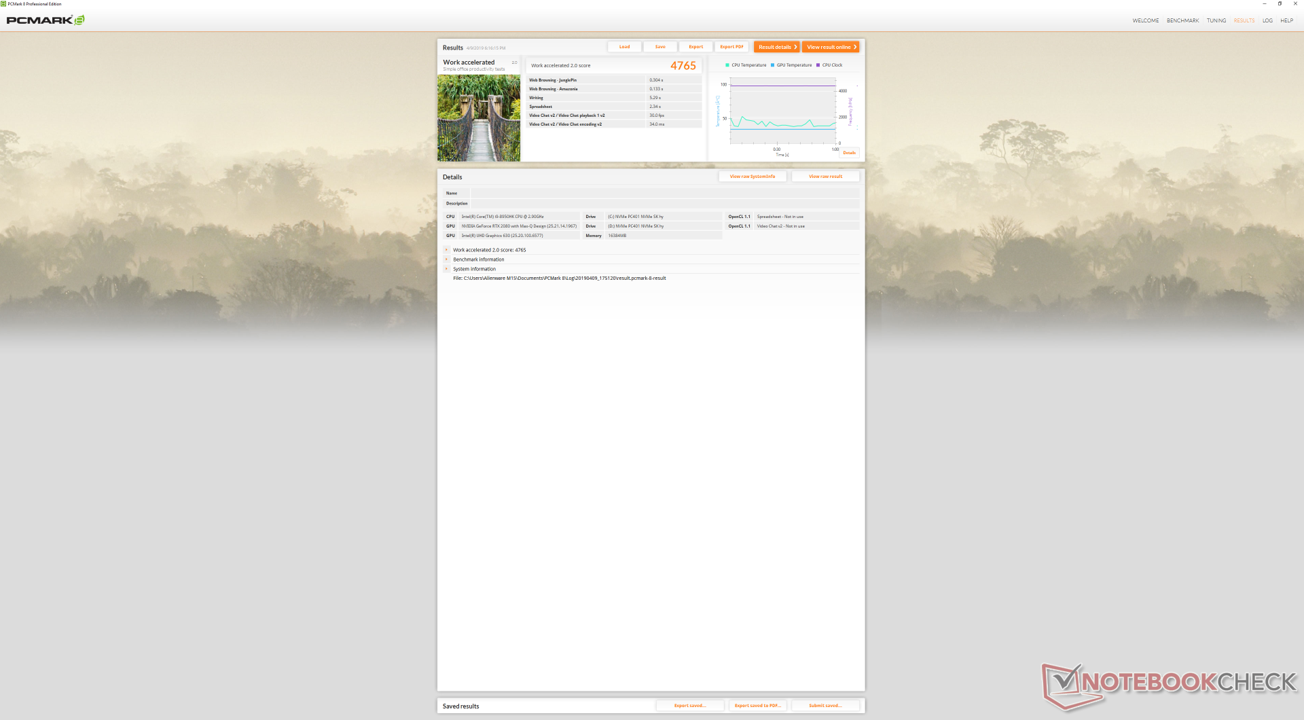This screenshot has height=720, width=1304.
Task: Expand the Benchmark information section
Action: click(x=446, y=259)
